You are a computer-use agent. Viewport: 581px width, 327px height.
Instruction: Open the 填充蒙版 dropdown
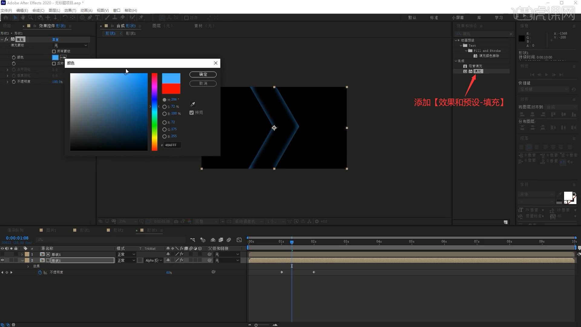pyautogui.click(x=70, y=45)
